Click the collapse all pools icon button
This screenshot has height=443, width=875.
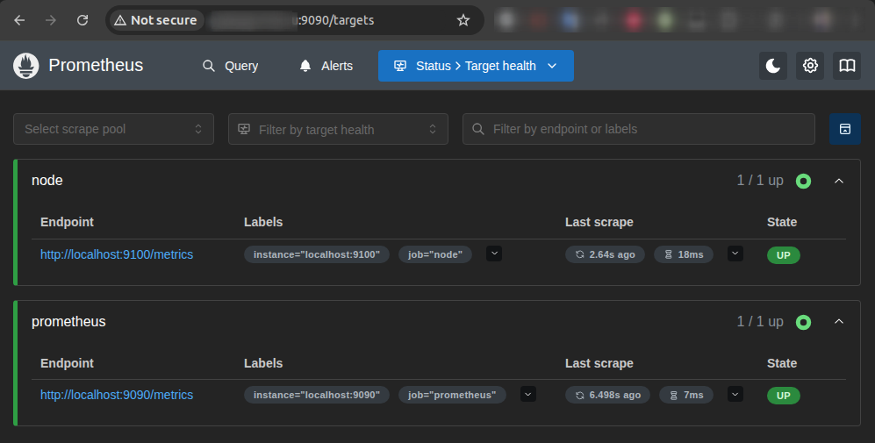pos(845,129)
